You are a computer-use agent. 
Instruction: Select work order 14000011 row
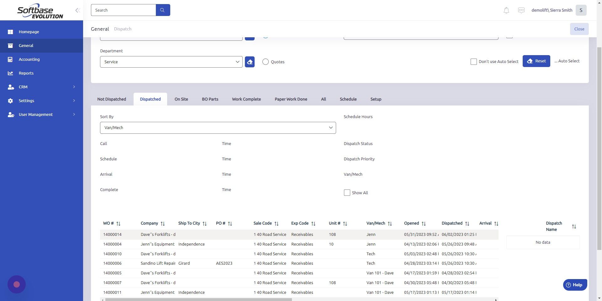point(299,293)
